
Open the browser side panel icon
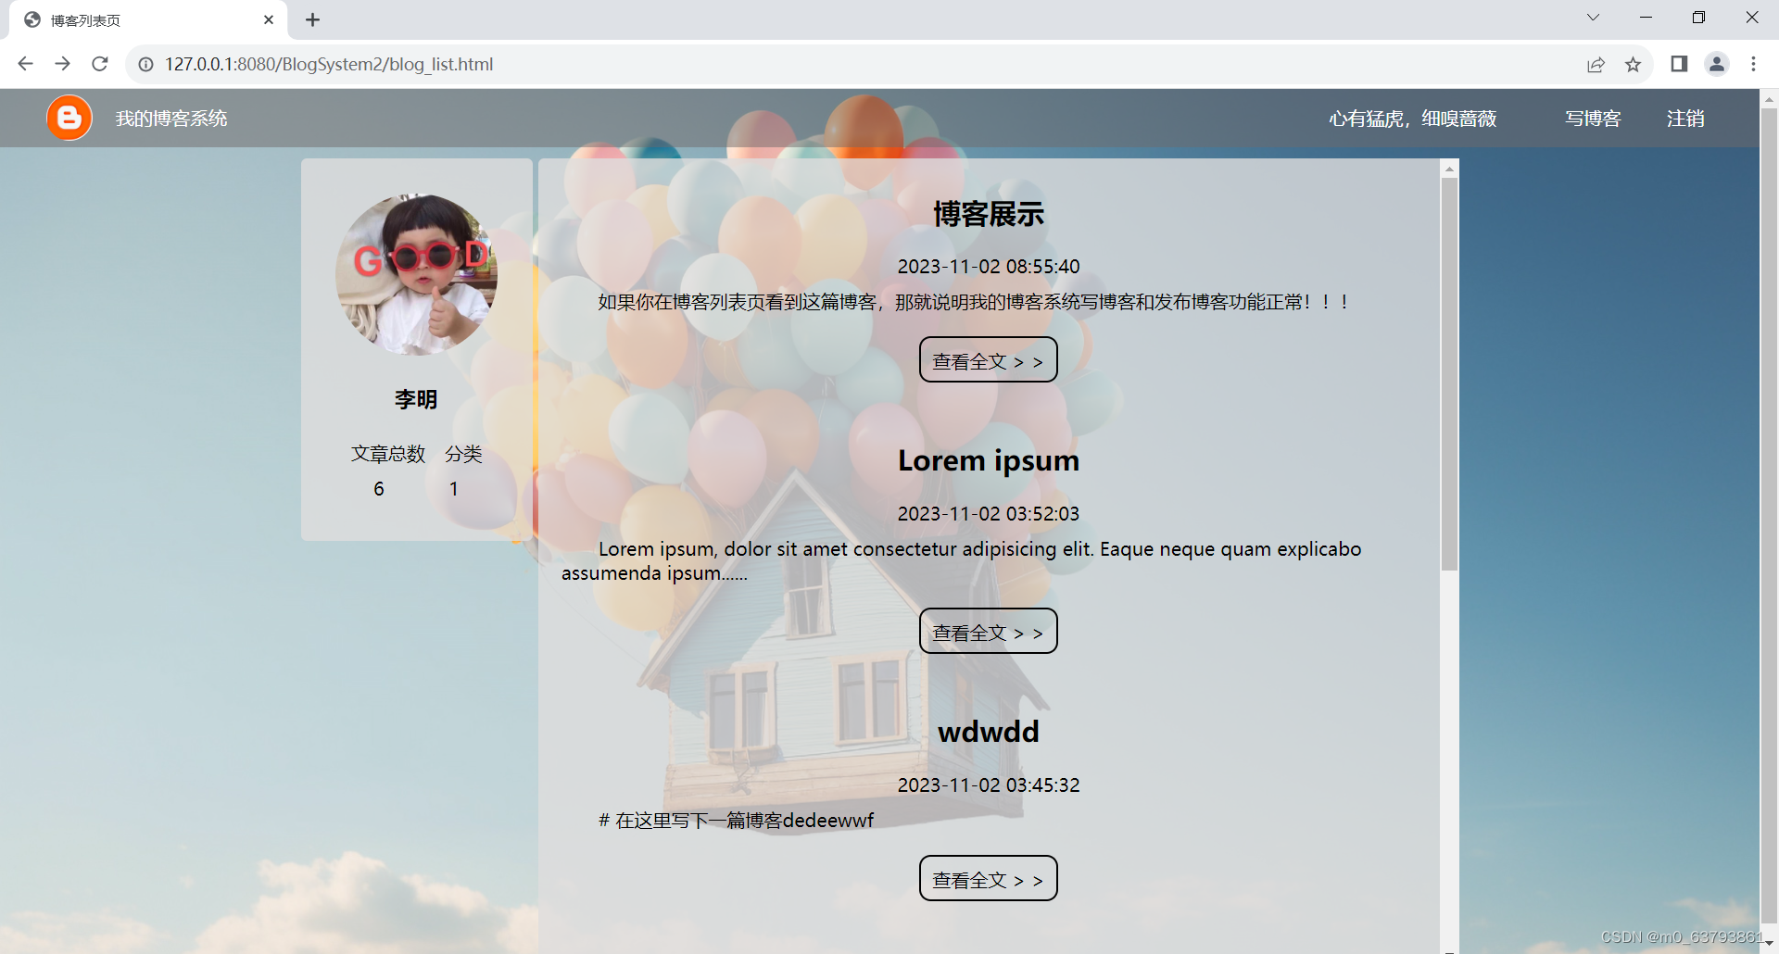(x=1678, y=64)
